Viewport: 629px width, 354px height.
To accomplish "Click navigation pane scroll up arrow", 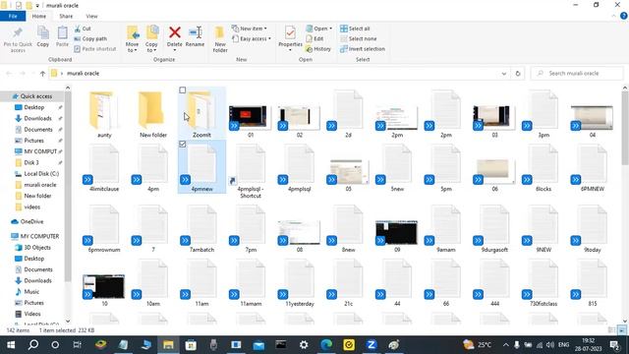I will [68, 88].
